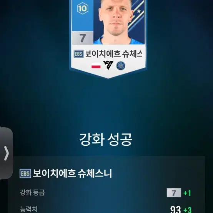Click the FC logo icon on card

(x=108, y=65)
